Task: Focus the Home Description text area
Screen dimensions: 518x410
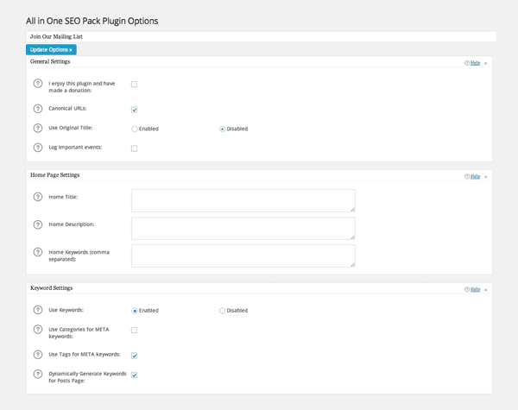Action: coord(243,228)
